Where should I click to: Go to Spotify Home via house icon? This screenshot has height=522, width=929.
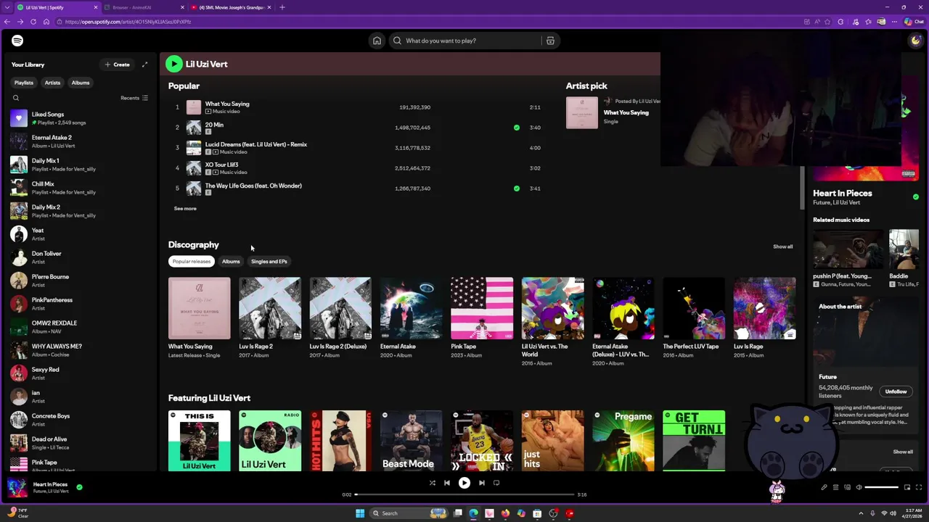point(377,41)
